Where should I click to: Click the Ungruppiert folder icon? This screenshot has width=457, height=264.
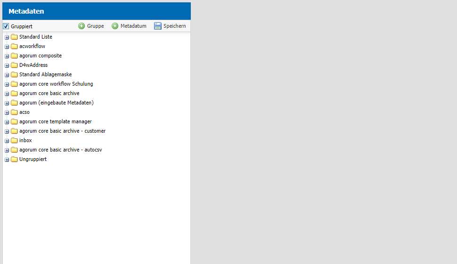click(14, 159)
